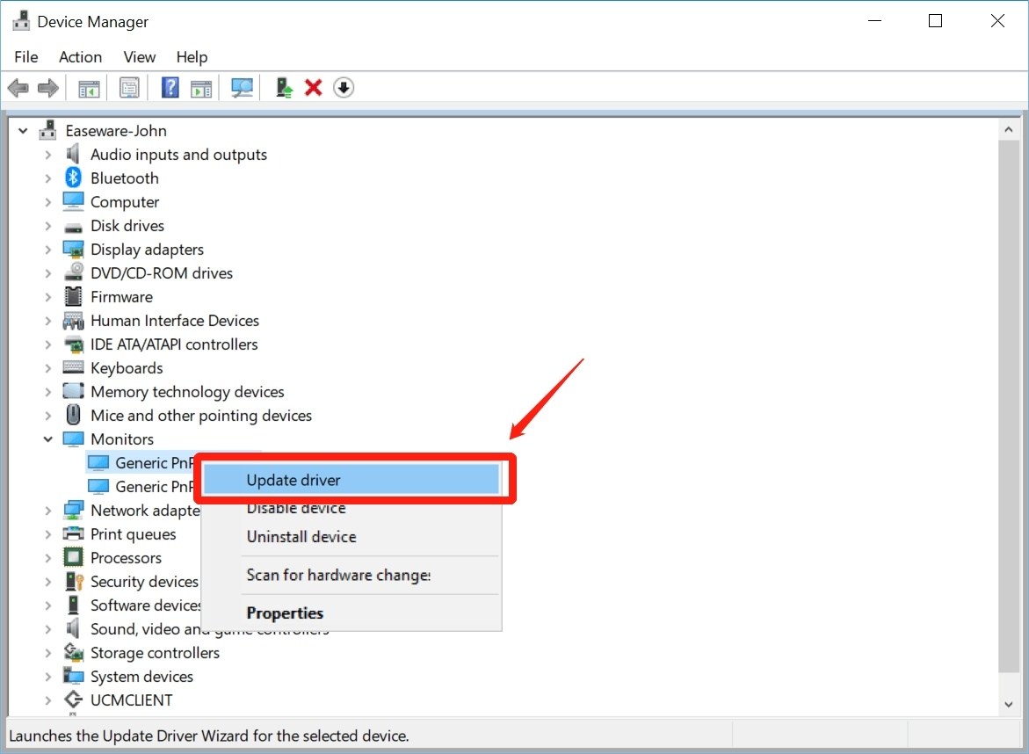Click Scan for hardware changes toolbar icon
Screen dimensions: 1029x754
[x=242, y=88]
